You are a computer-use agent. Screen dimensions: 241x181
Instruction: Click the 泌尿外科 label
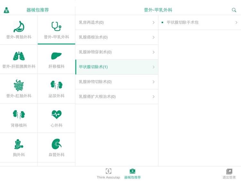[57, 96]
